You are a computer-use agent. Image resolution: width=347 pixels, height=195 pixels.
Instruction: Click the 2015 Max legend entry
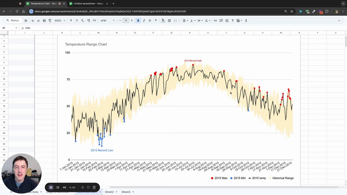click(x=219, y=178)
